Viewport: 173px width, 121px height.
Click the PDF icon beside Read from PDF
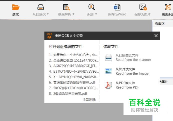pos(108,85)
